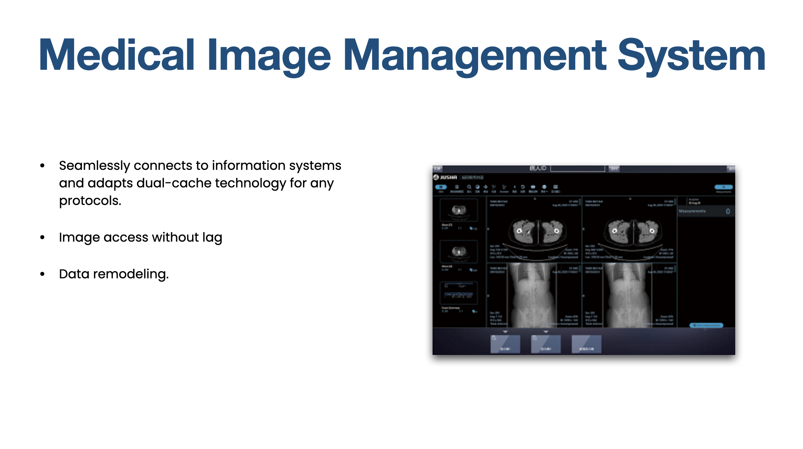The width and height of the screenshot is (803, 449).
Task: Click the third tile in bottom bar
Action: pos(587,344)
